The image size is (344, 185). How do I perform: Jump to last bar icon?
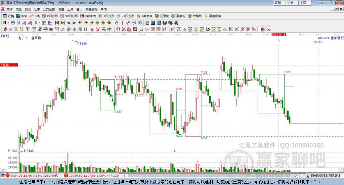tap(62, 23)
